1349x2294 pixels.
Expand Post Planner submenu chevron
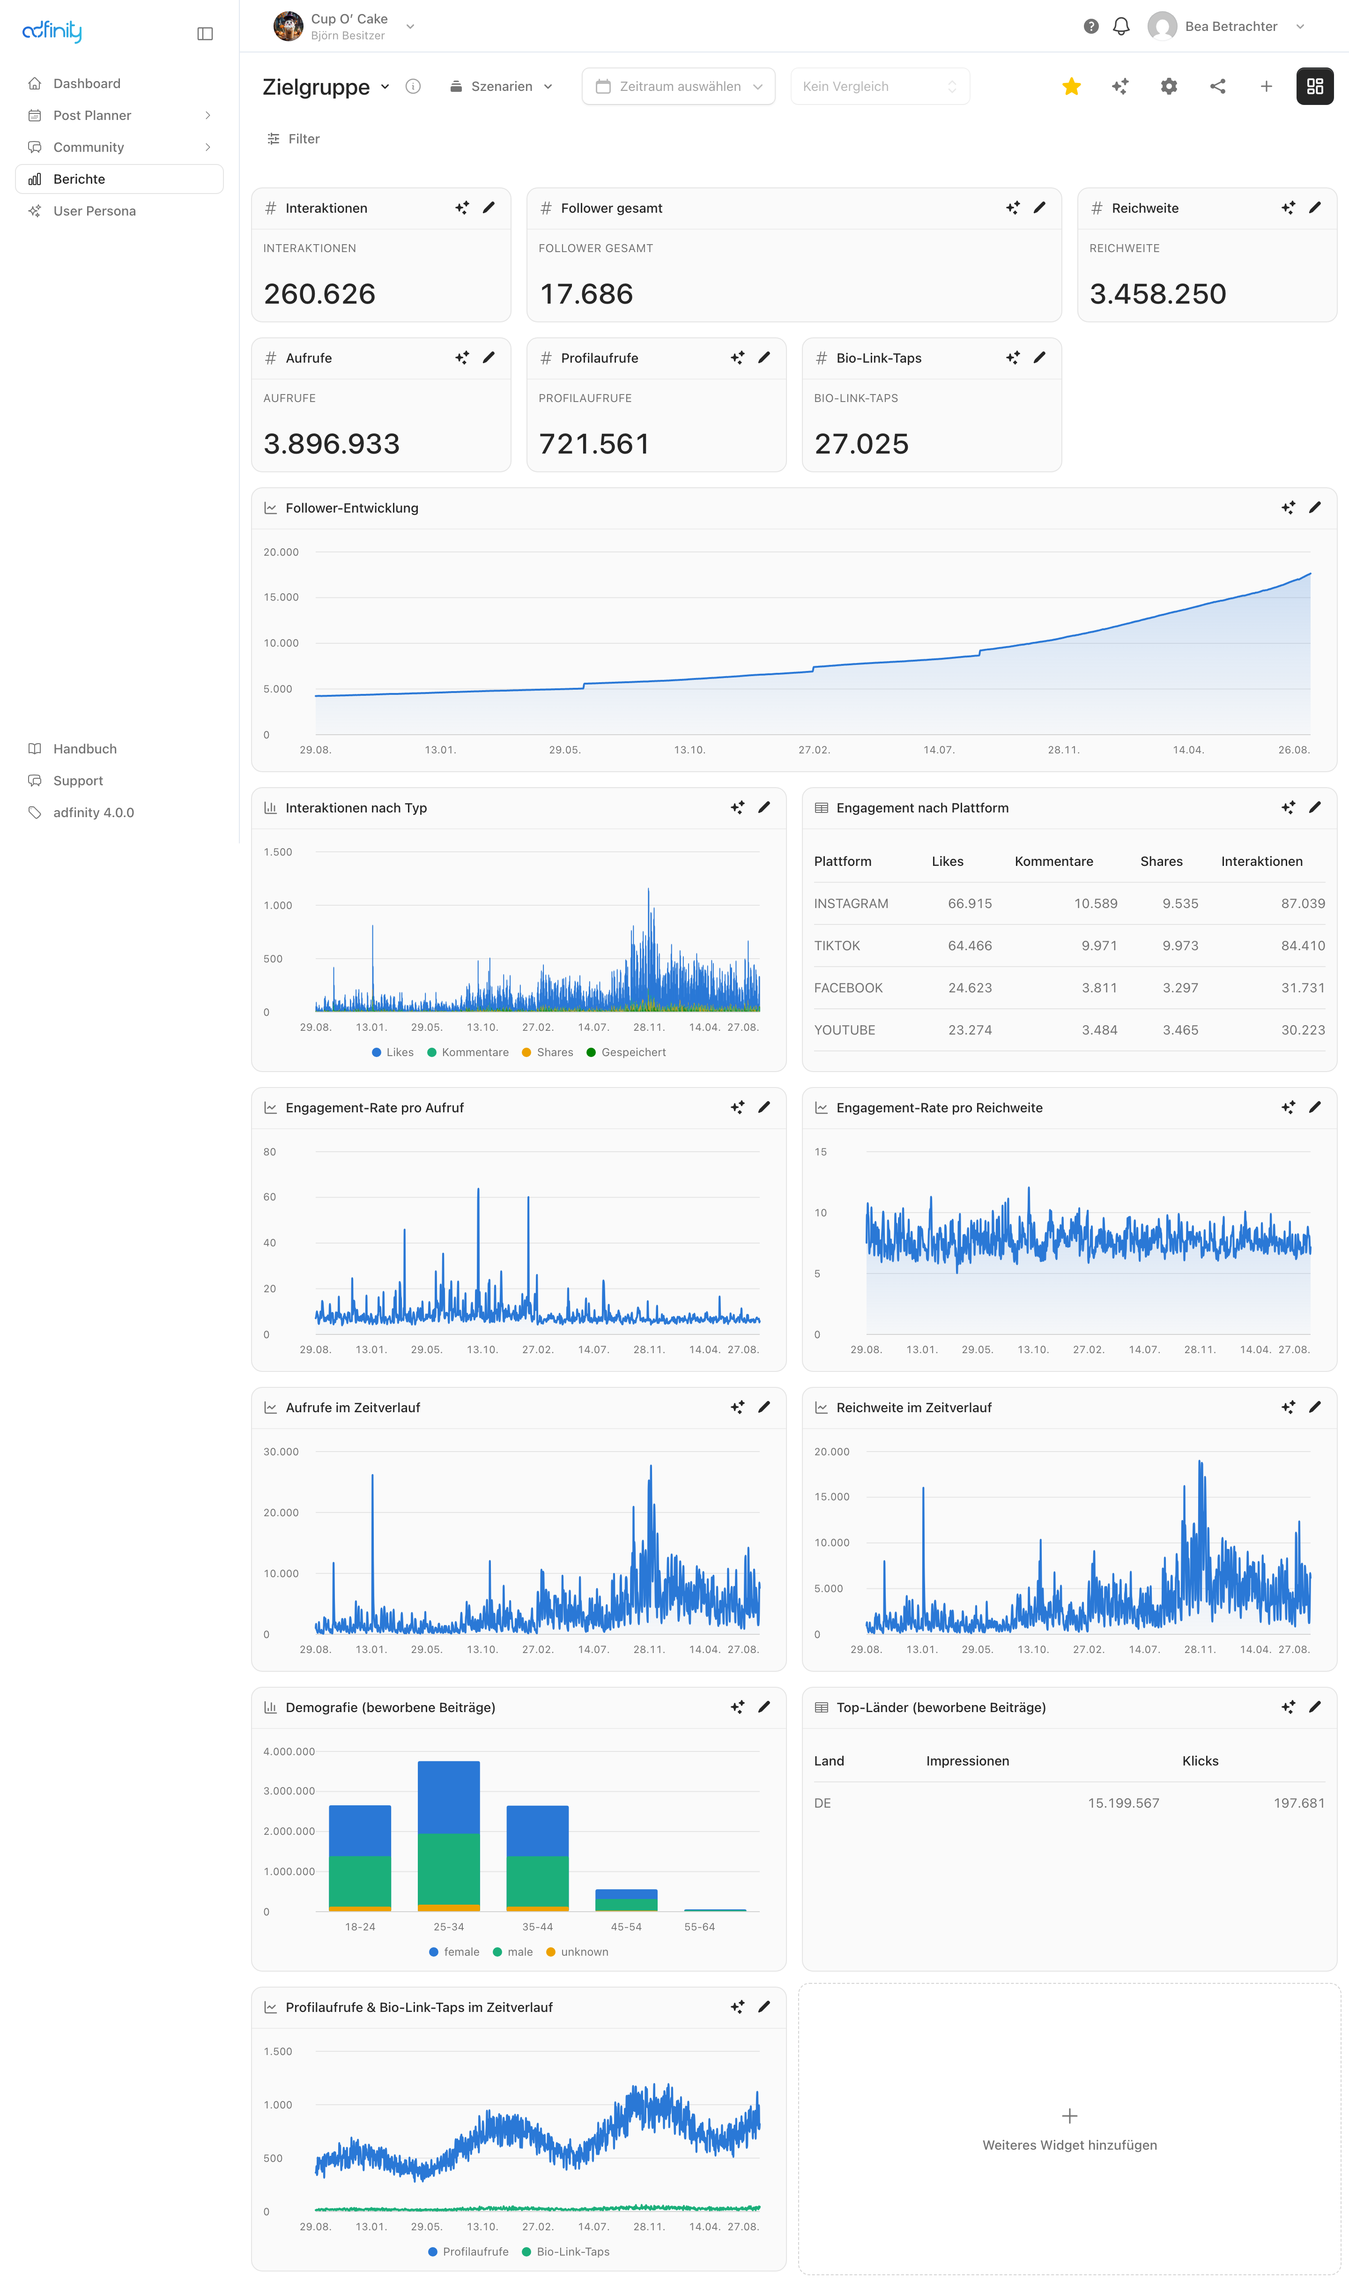(x=208, y=116)
